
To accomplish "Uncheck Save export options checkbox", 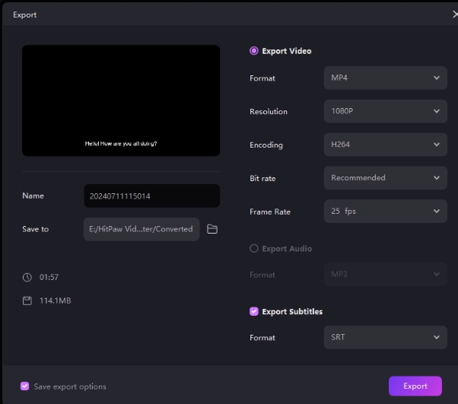I will [25, 387].
